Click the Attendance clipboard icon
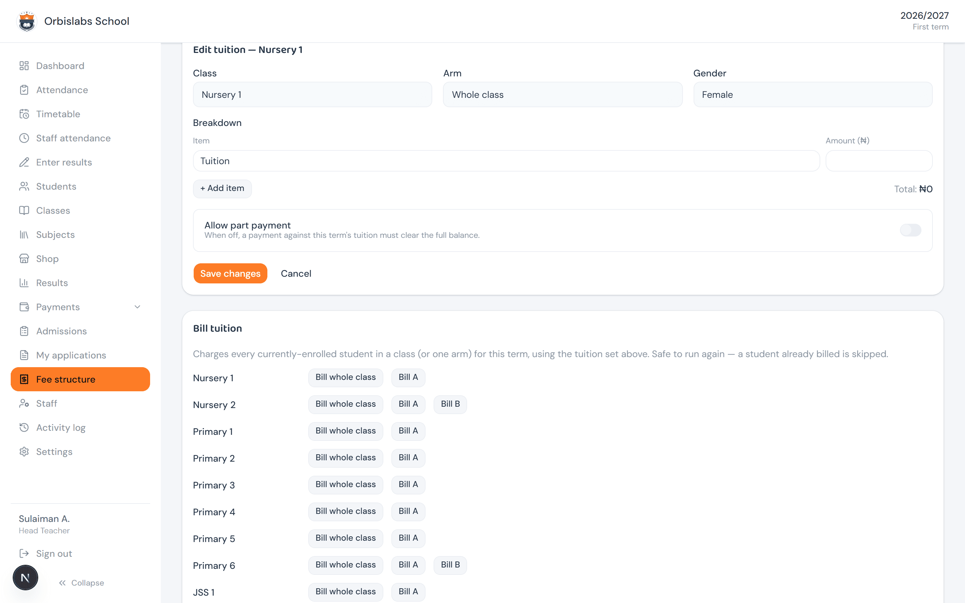The image size is (965, 603). (24, 90)
